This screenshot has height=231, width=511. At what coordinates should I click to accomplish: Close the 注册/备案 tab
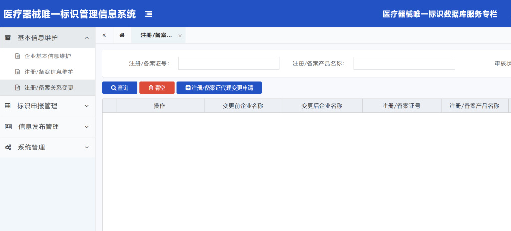click(180, 36)
